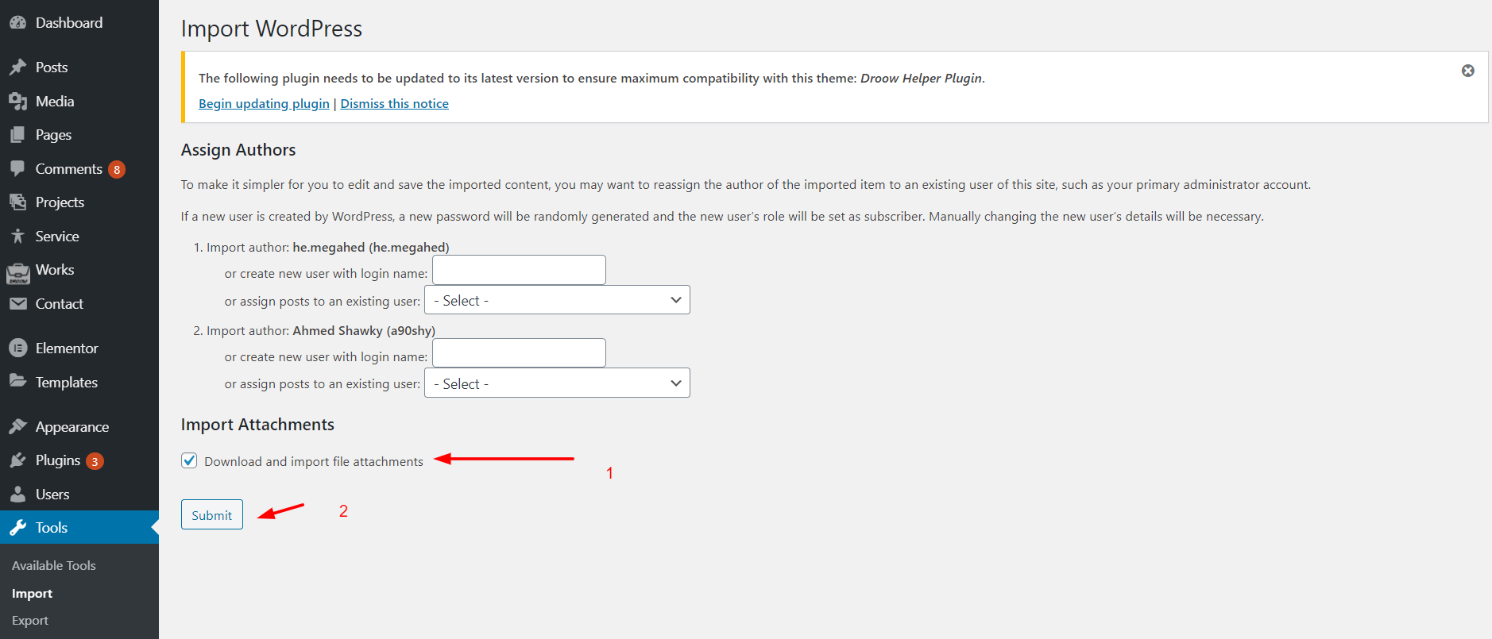Click the Plugins plug icon

[x=17, y=460]
